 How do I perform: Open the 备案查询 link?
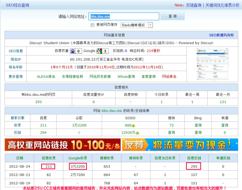(x=149, y=76)
